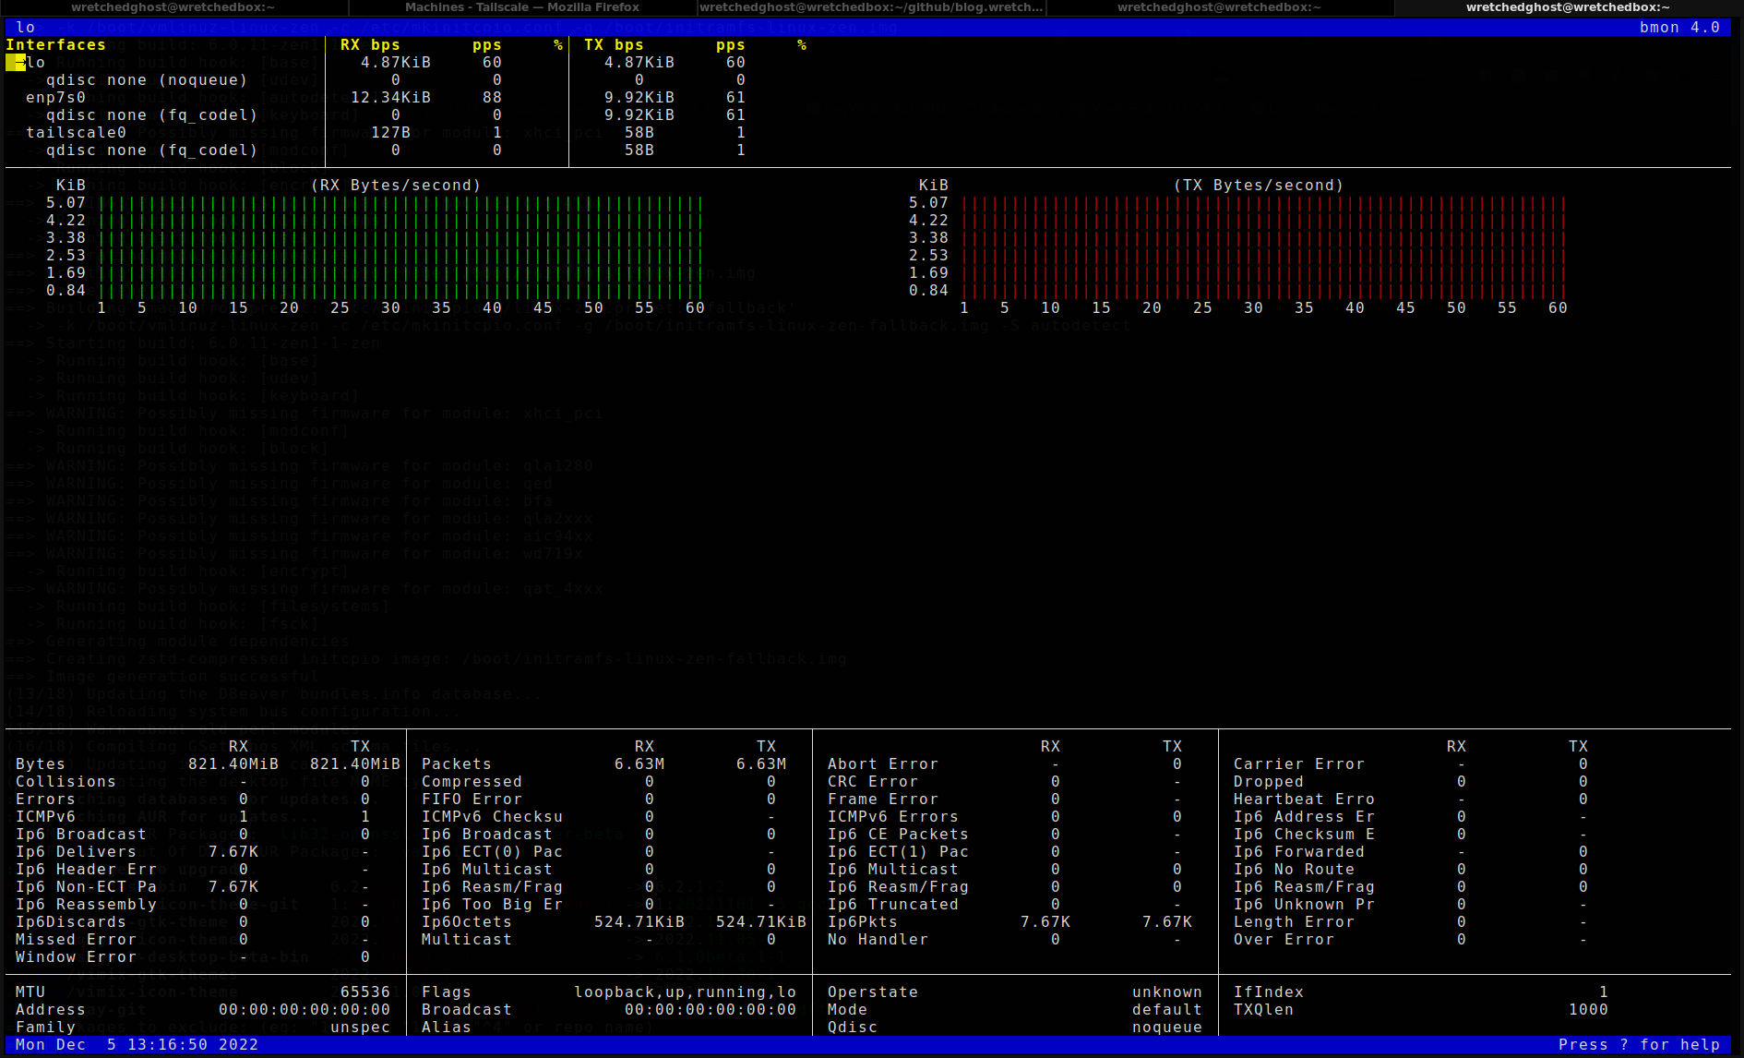Click the date and time in status bar

click(x=137, y=1045)
